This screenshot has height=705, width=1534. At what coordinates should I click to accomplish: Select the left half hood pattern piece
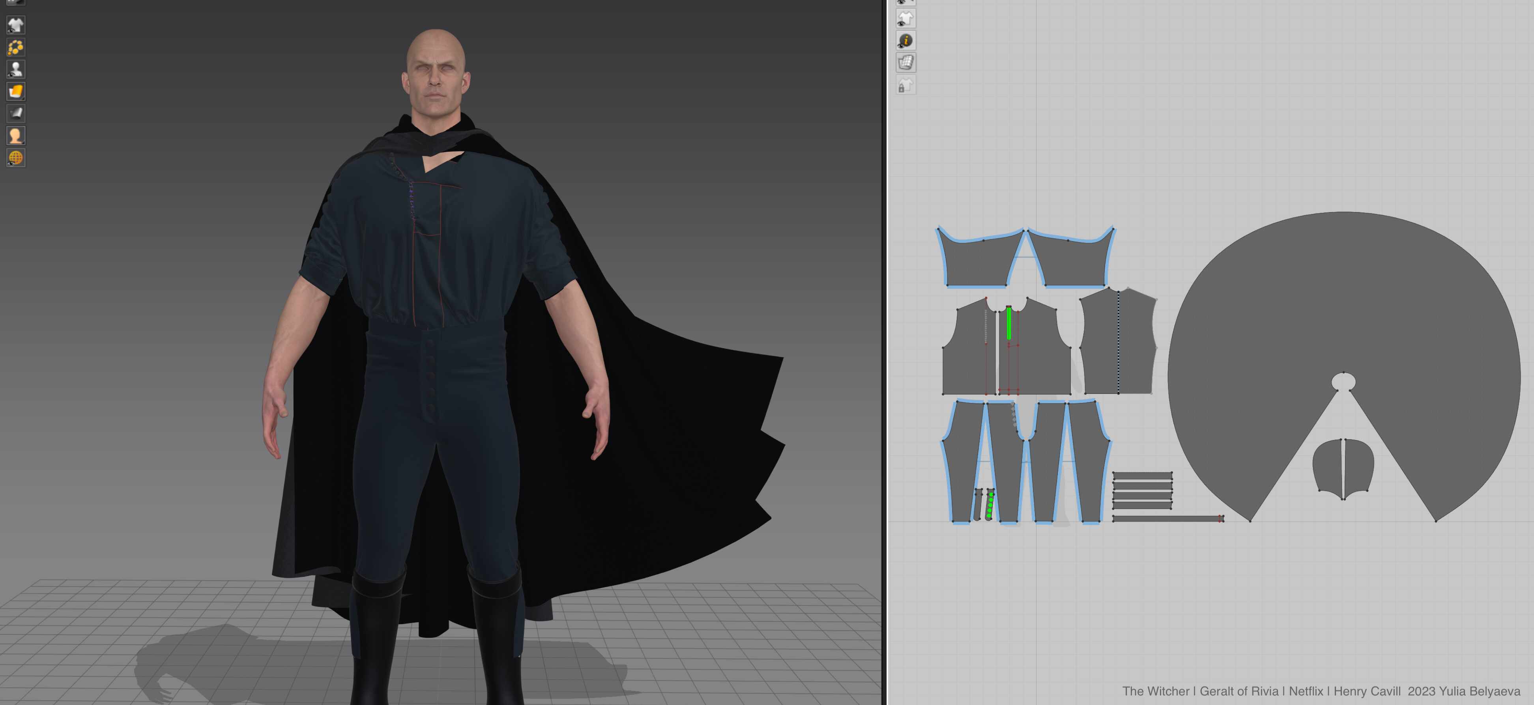point(1328,467)
